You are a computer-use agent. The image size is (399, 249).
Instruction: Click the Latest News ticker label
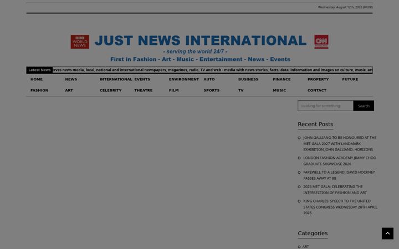coord(39,70)
